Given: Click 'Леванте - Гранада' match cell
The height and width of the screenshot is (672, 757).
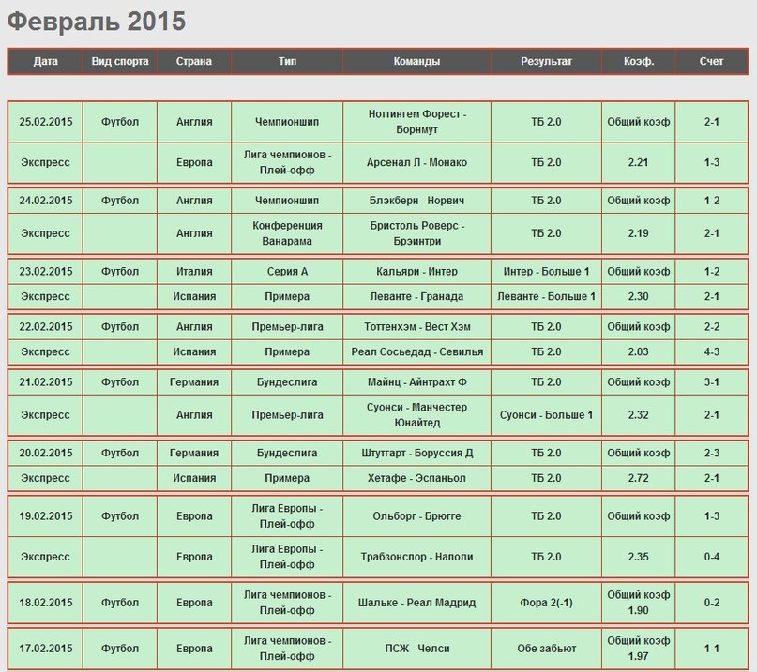Looking at the screenshot, I should click(416, 297).
